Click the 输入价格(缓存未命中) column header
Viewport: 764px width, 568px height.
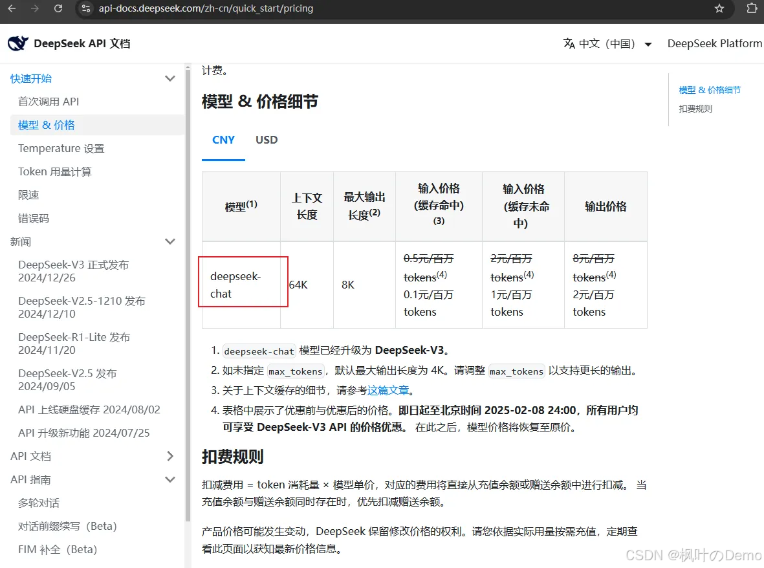pos(523,206)
